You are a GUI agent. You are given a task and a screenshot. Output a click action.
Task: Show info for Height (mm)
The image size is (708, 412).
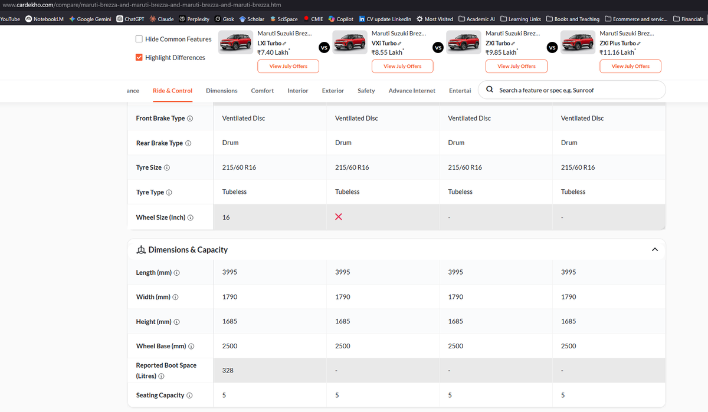click(176, 322)
